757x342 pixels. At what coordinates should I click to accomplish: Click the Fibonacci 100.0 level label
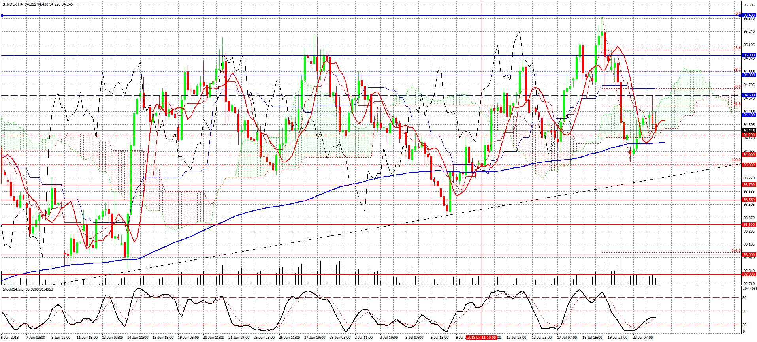(736, 160)
